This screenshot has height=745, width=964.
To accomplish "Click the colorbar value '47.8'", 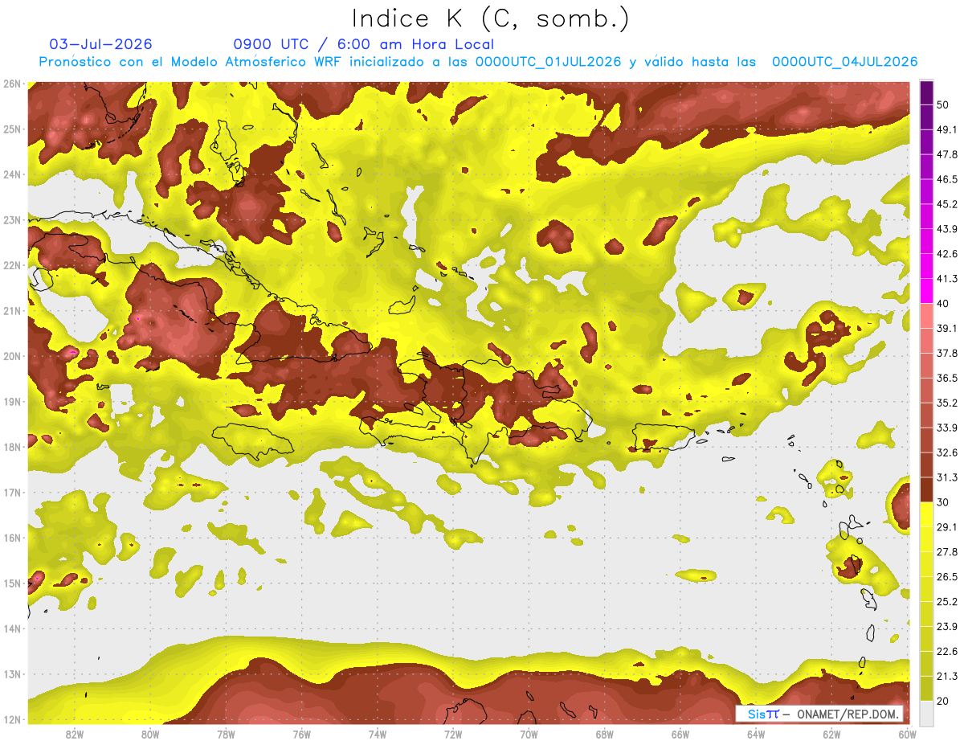I will pyautogui.click(x=947, y=154).
